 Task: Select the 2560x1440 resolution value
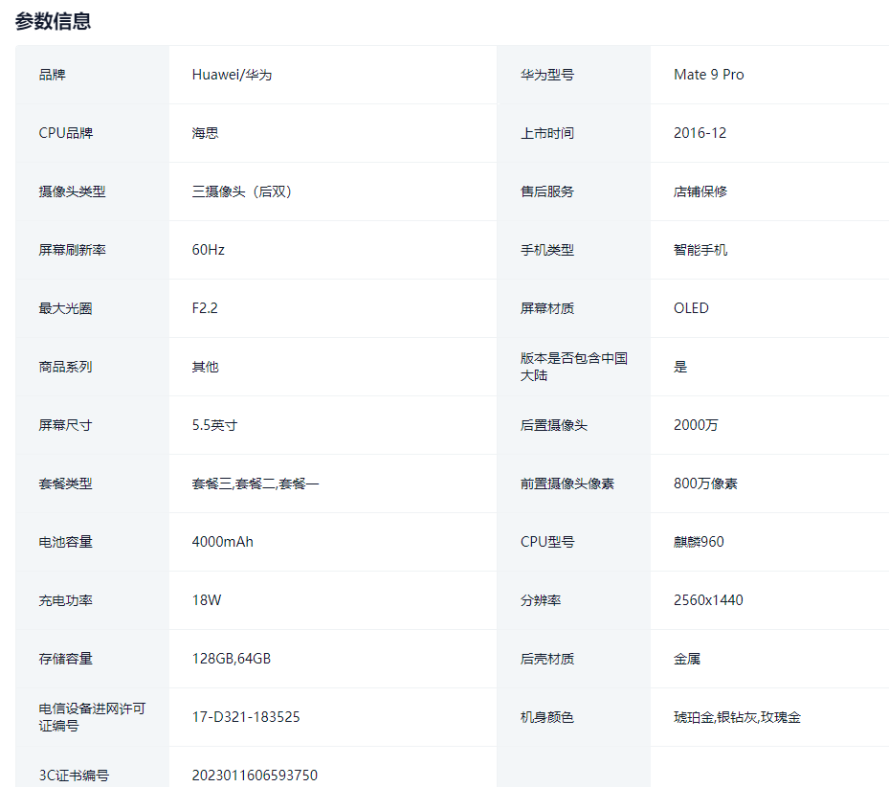coord(708,601)
